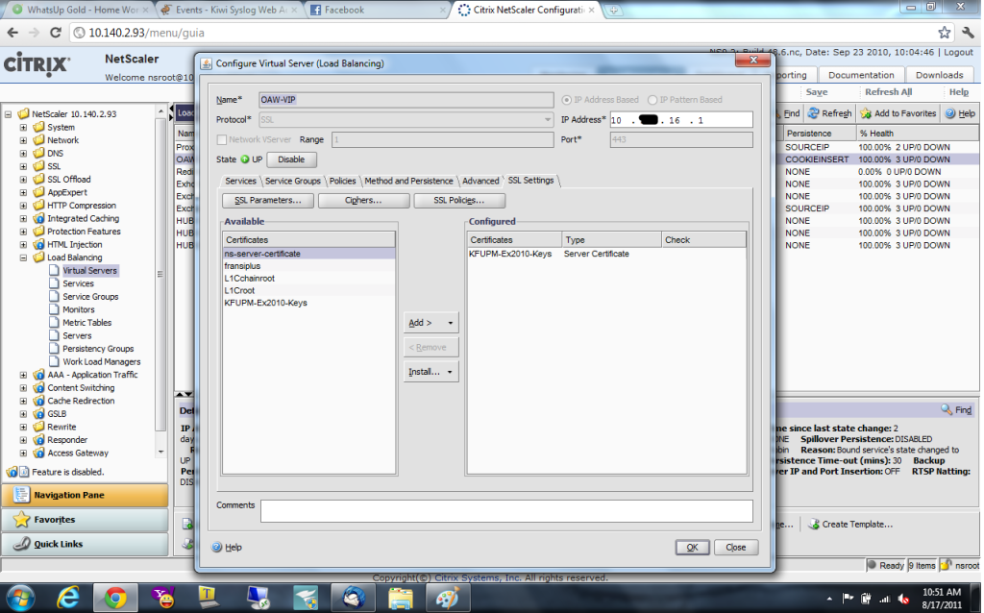Click the Windows Start orb

click(x=20, y=598)
